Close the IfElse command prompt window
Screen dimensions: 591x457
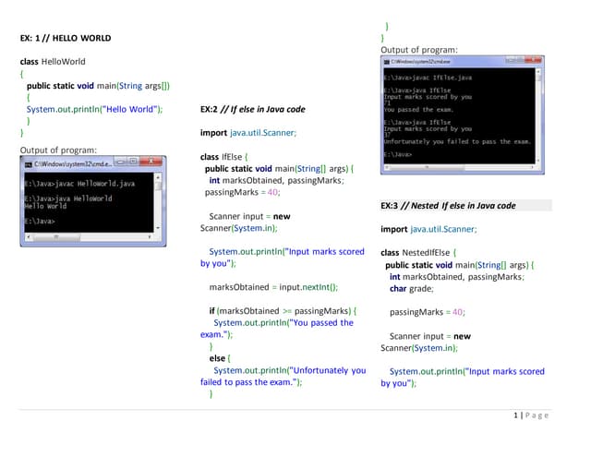click(x=531, y=62)
